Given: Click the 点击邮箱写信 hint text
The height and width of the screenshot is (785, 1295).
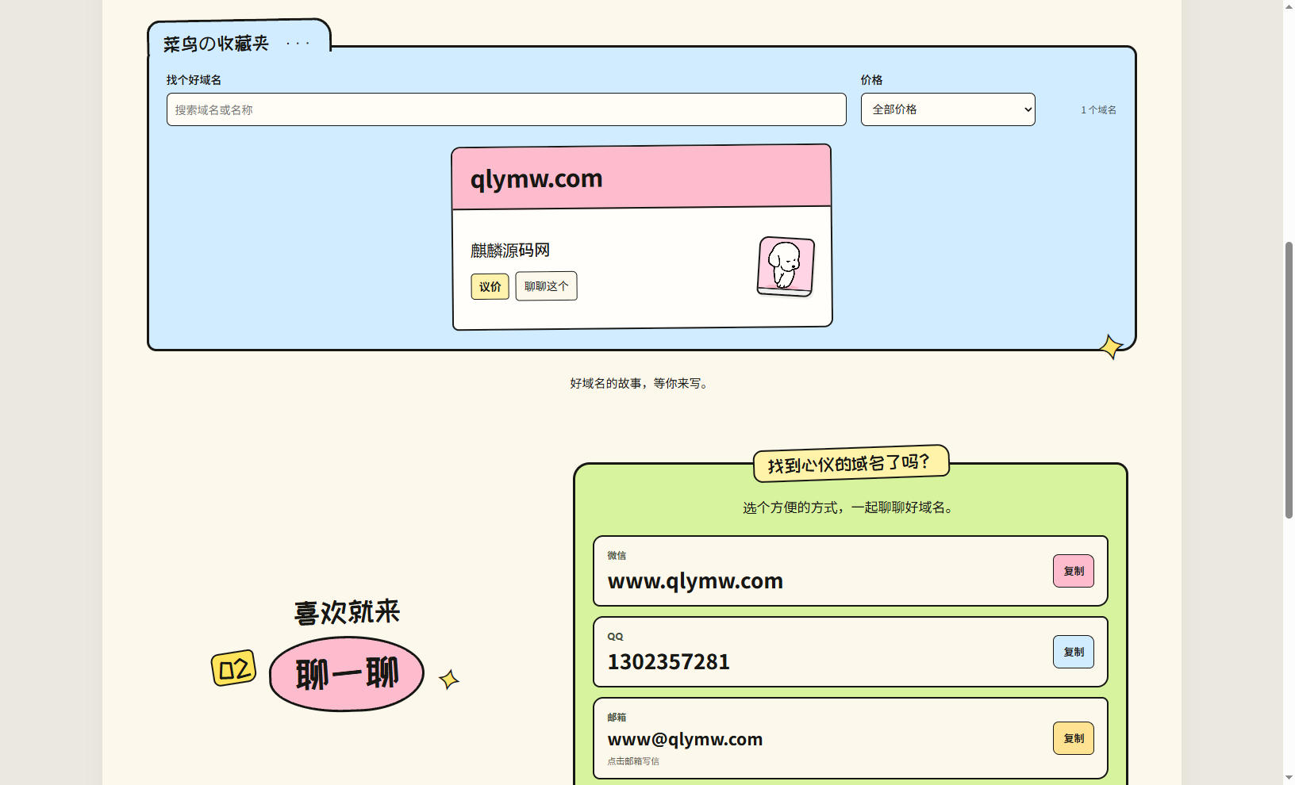Looking at the screenshot, I should pos(633,761).
